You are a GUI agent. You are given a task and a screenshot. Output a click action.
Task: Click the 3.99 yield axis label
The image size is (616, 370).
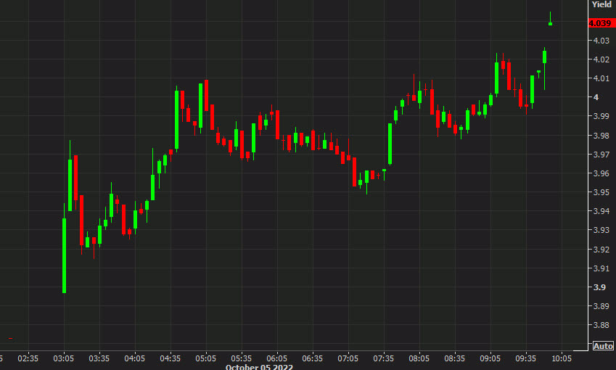[x=601, y=116]
